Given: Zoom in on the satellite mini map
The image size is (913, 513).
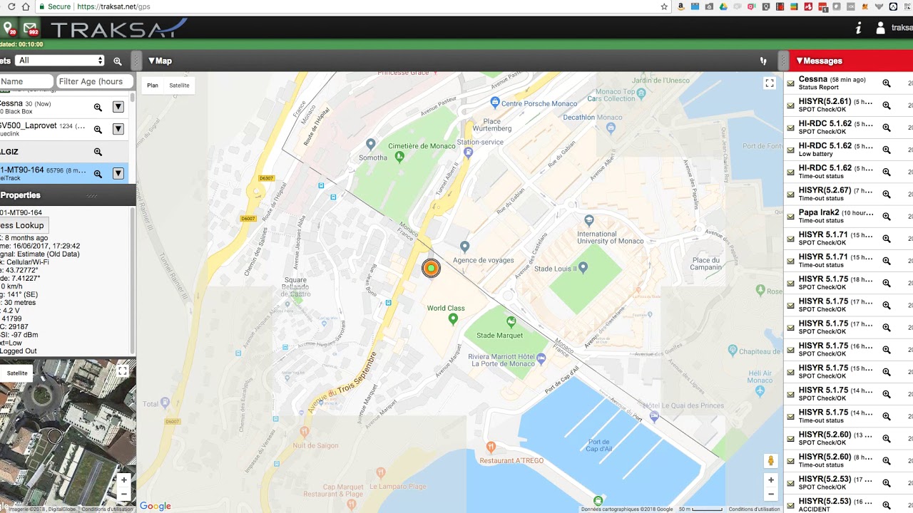Looking at the screenshot, I should 123,480.
